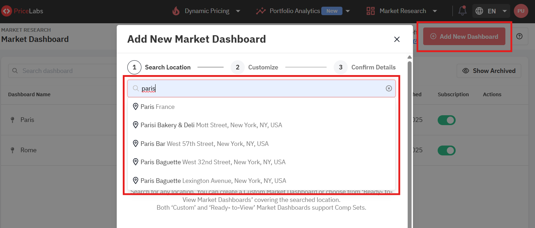Click the pin icon beside Paris Bar

click(135, 143)
